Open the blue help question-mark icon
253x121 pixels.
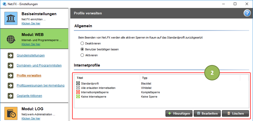247,13
